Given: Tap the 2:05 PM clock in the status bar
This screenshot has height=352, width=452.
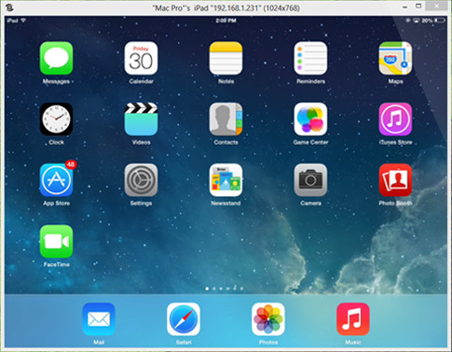Looking at the screenshot, I should click(226, 21).
